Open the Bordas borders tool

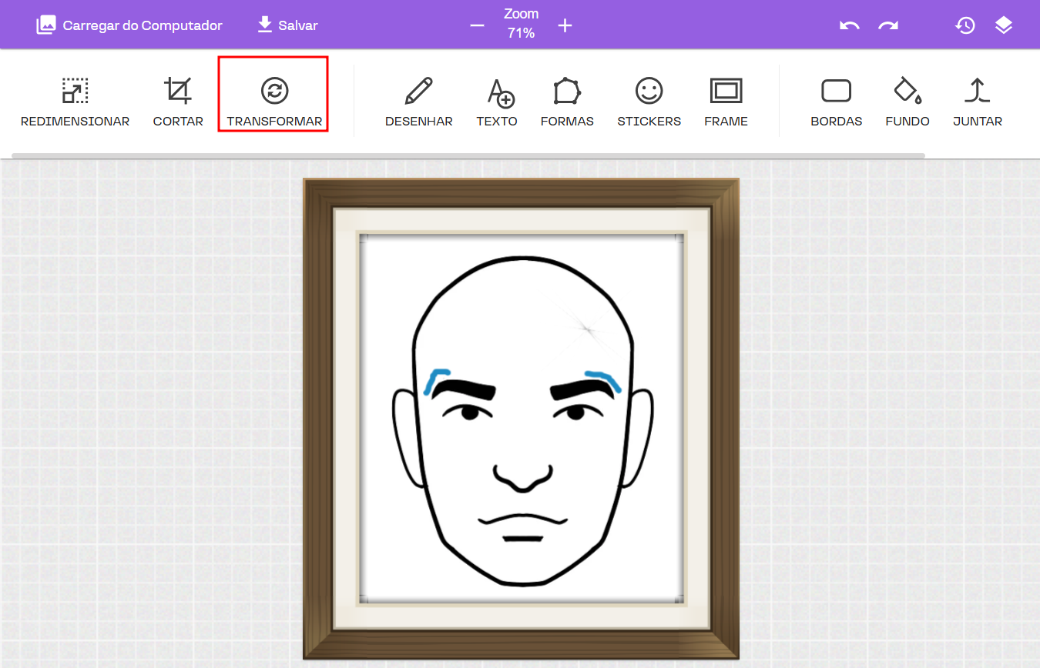click(x=836, y=101)
